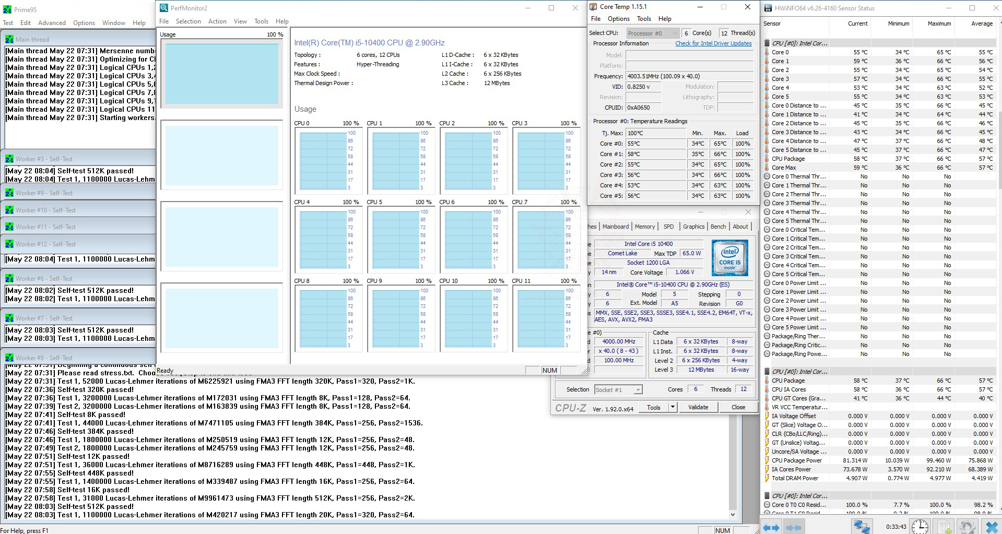This screenshot has width=1002, height=534.
Task: Open CPU-Z Socket #1 selection dropdown
Action: 618,389
